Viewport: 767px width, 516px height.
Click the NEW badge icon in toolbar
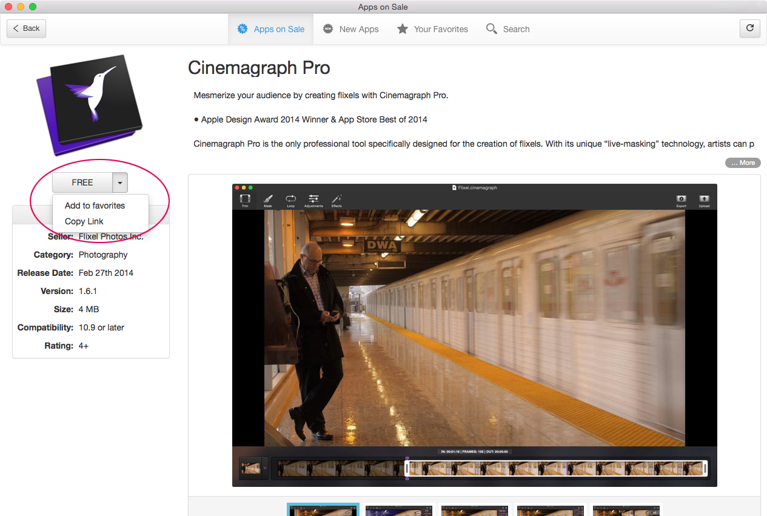click(x=328, y=28)
